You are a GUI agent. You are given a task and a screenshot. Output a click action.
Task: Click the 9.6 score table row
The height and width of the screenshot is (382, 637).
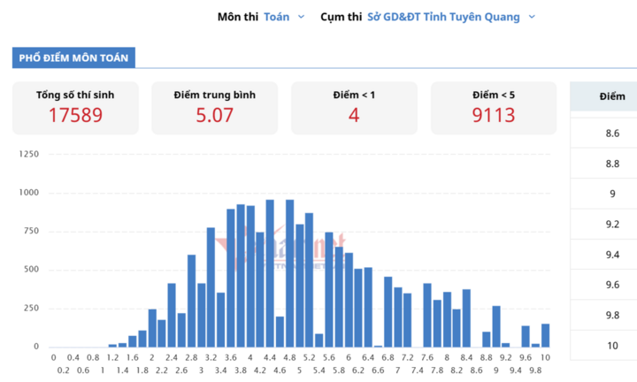(603, 285)
